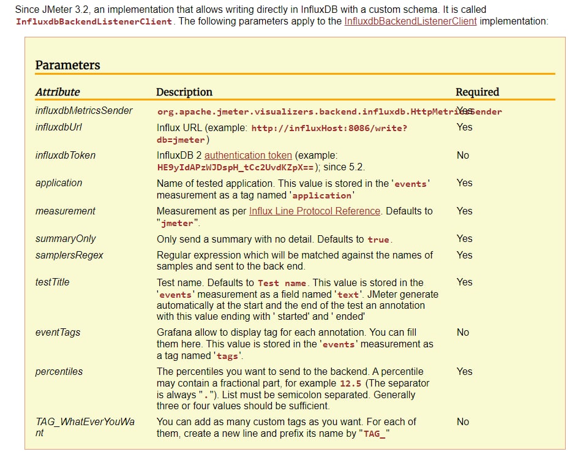Select the eventTags attribute name
Viewport: 578px width, 457px height.
[58, 332]
